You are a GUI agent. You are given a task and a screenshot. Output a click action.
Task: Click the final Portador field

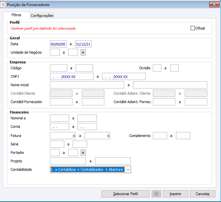point(73,153)
